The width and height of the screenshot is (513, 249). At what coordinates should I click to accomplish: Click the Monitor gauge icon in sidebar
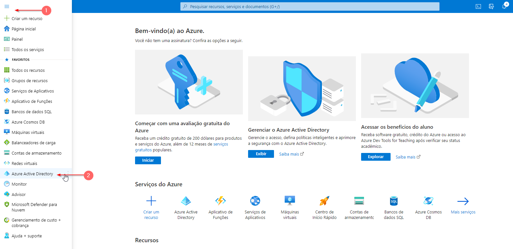[6, 184]
